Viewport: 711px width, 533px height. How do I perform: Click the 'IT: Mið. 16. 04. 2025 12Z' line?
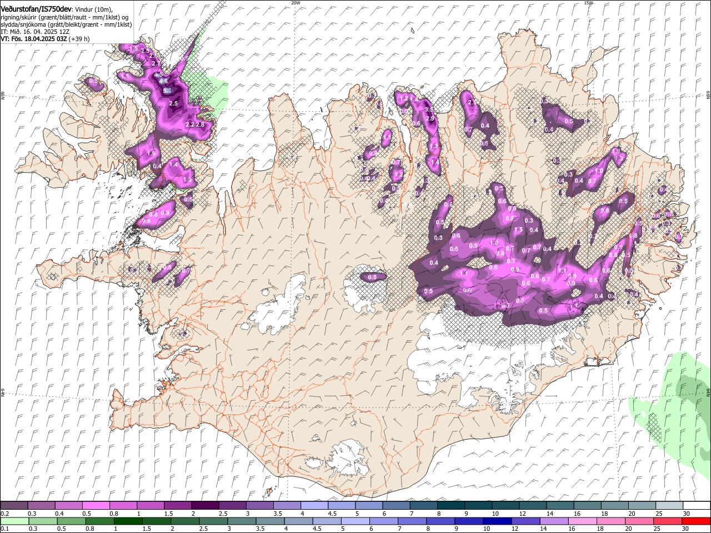[35, 32]
